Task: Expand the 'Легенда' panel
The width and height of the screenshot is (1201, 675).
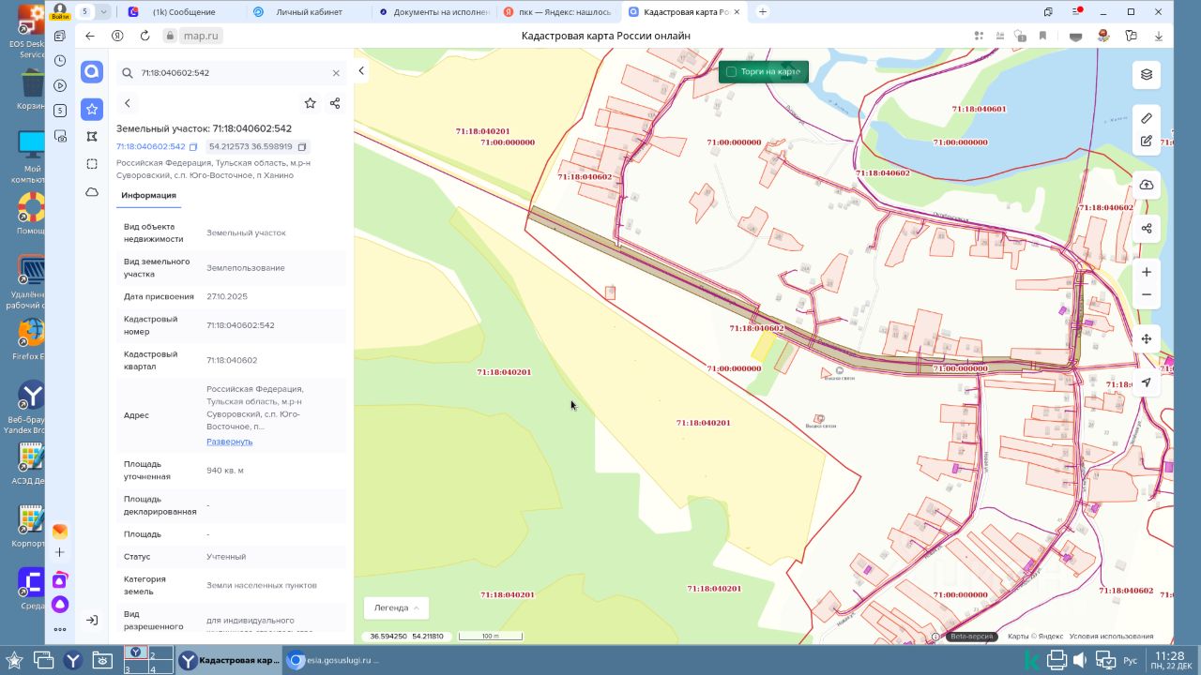Action: point(396,607)
